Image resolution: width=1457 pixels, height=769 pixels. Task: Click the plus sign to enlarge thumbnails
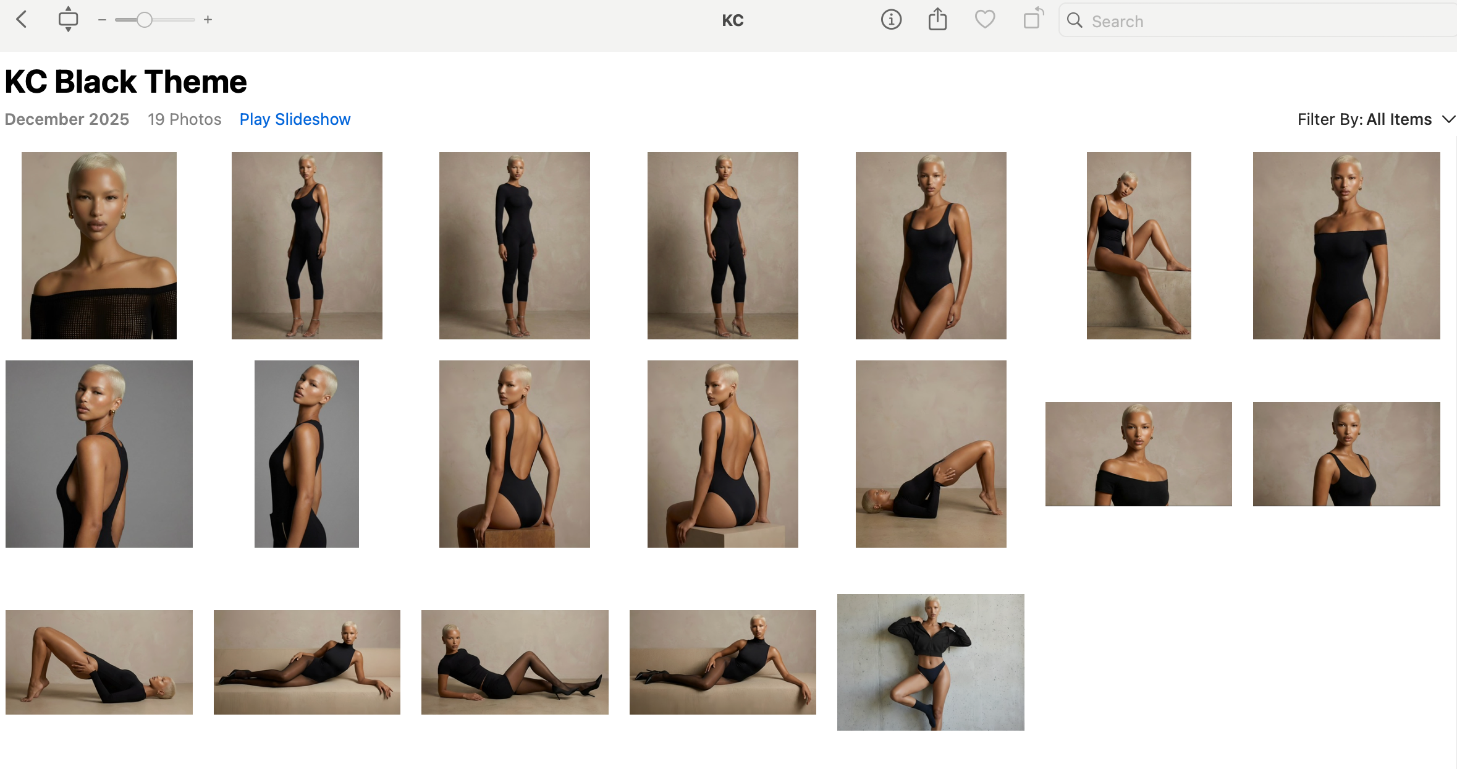point(208,19)
